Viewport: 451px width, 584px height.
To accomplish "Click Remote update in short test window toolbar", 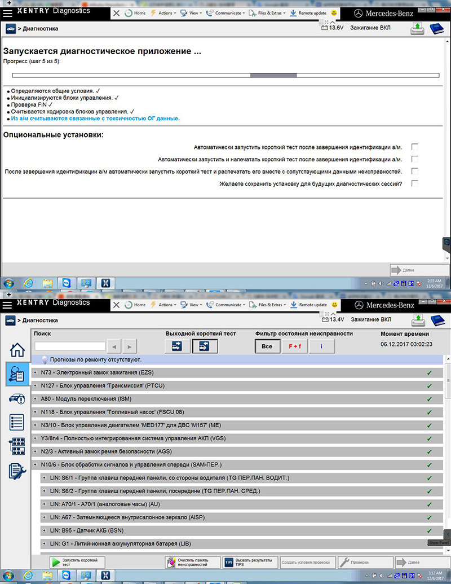I will [x=308, y=305].
